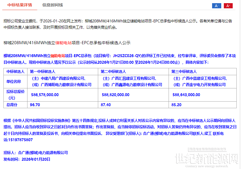241x169 pixels.
Task: Click the 第一中标候选人 column header
Action: click(x=43, y=71)
